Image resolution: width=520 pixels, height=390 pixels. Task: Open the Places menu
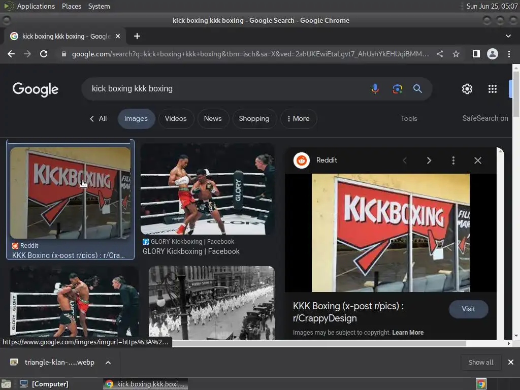tap(71, 6)
